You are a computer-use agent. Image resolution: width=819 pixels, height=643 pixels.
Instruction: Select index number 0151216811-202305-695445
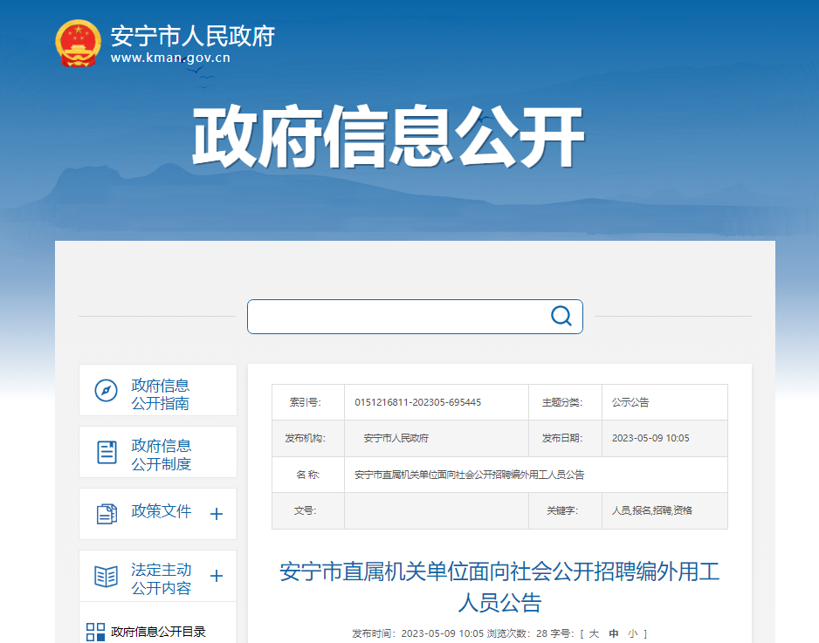coord(418,402)
